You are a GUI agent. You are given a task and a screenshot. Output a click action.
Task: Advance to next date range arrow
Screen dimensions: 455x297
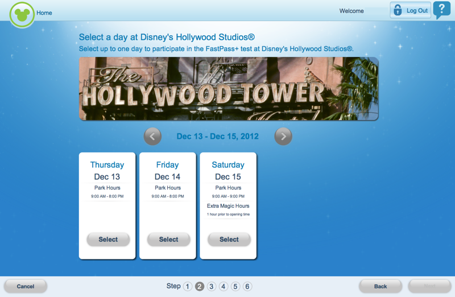pyautogui.click(x=283, y=137)
